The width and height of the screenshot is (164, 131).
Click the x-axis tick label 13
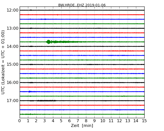click(128, 121)
